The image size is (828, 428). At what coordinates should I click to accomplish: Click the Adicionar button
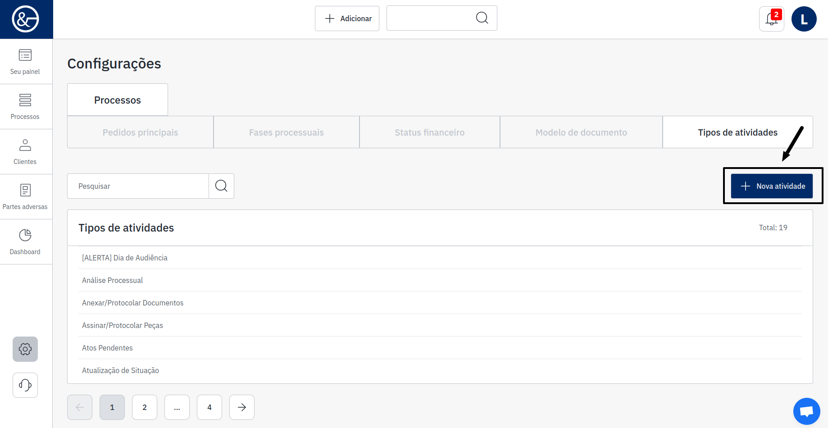click(x=347, y=18)
